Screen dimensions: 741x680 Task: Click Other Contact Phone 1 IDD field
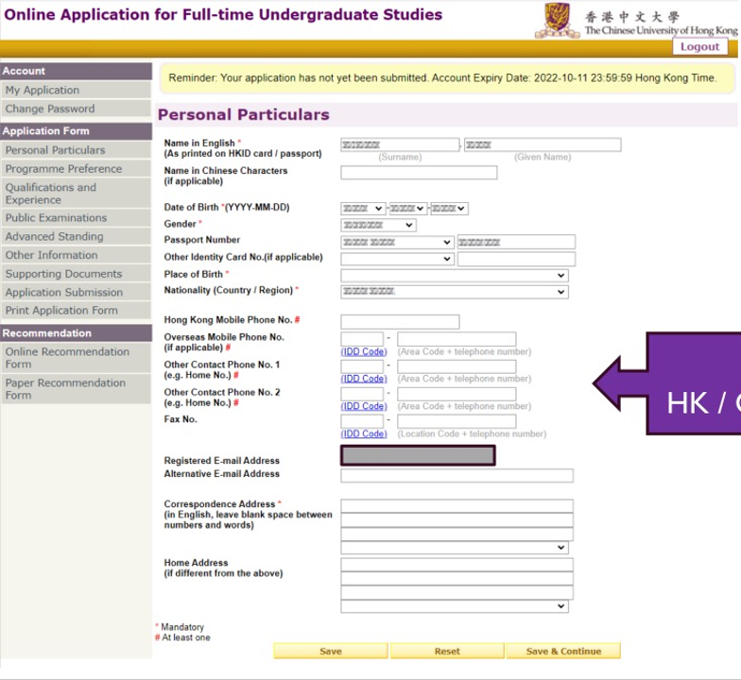362,366
